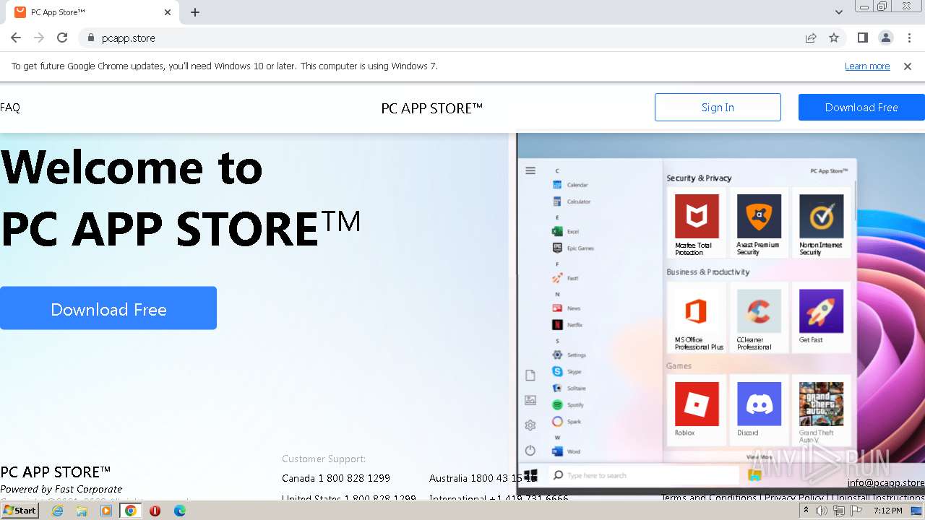Click the Roblox game tile
The image size is (925, 520).
coord(697,409)
